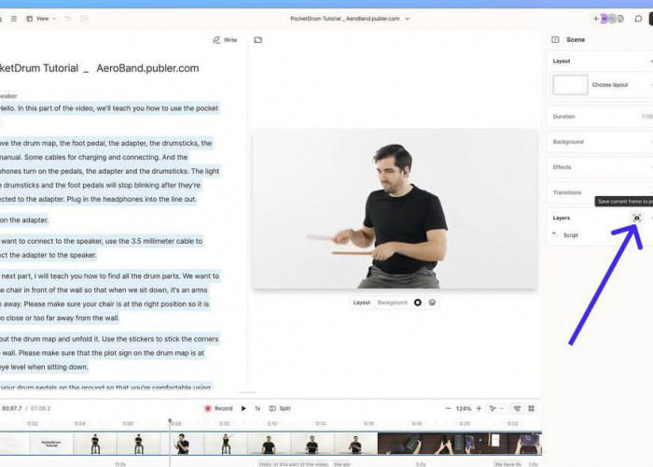Zoom in the timeline with the plus icon
Image resolution: width=653 pixels, height=467 pixels.
pos(479,408)
